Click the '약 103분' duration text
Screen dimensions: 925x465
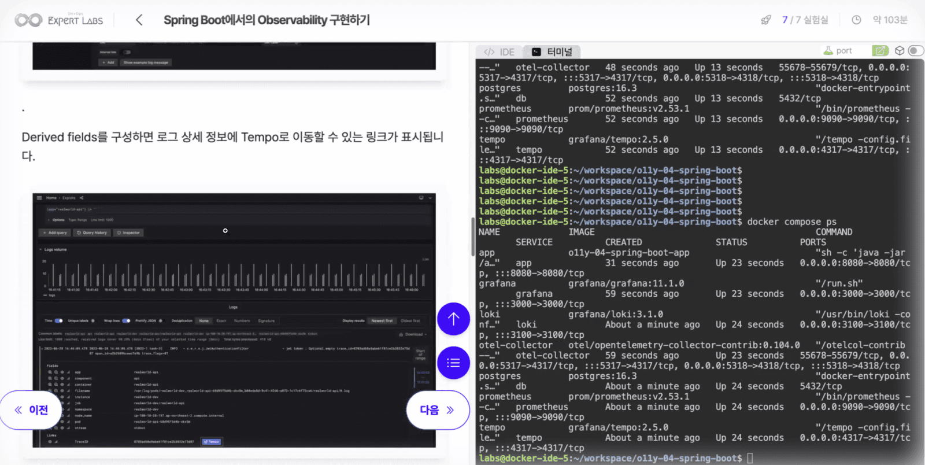(890, 20)
